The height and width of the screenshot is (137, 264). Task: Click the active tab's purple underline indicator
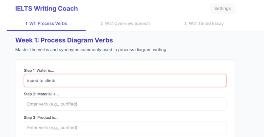tap(46, 30)
